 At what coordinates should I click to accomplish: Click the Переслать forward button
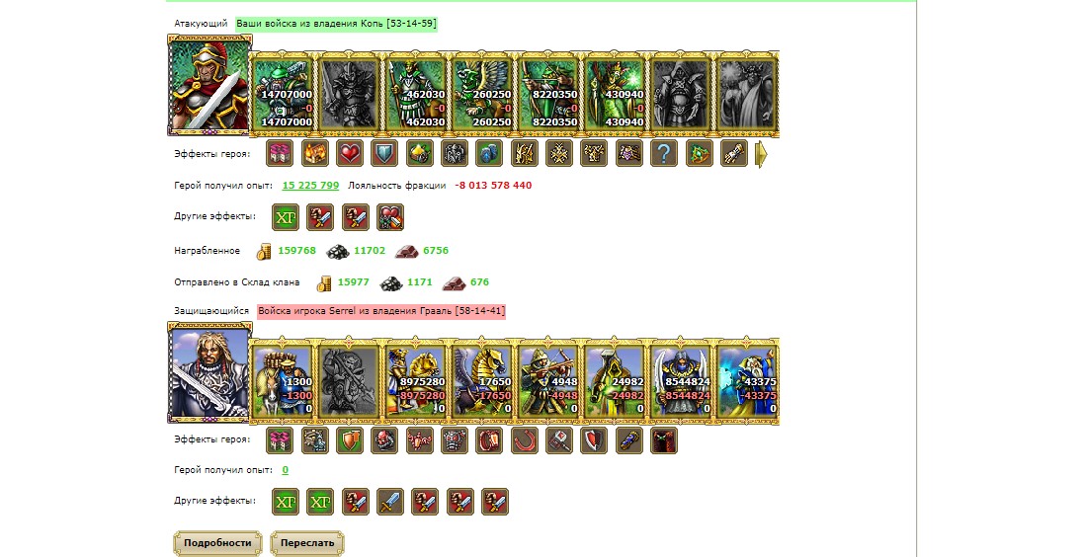tap(307, 543)
